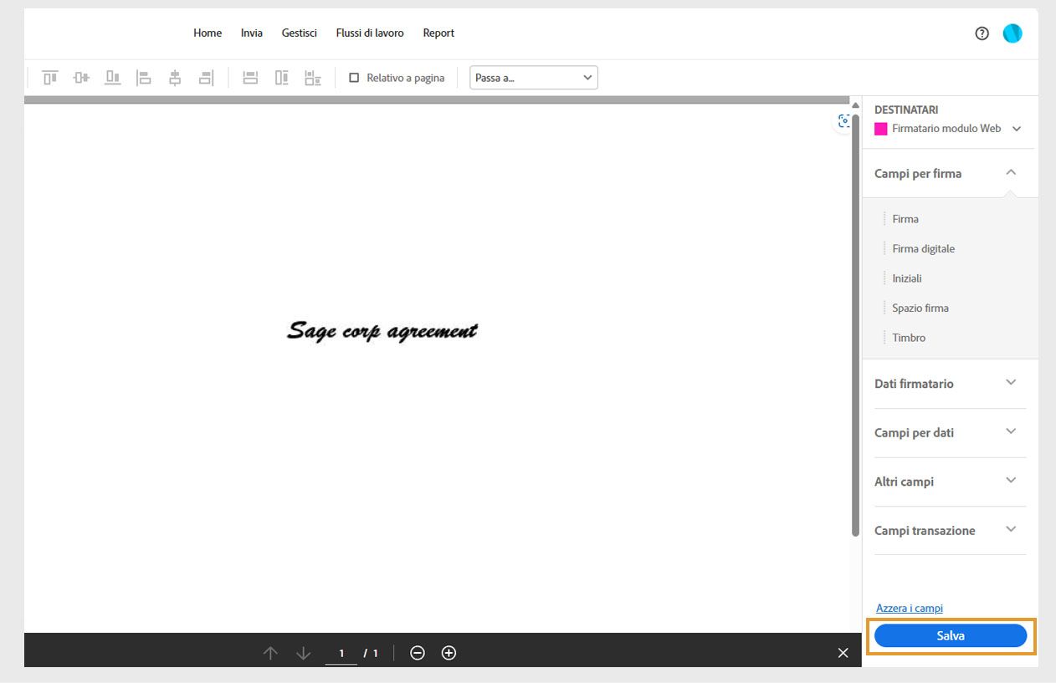Expand the Campi per dati section
The height and width of the screenshot is (683, 1056).
[1011, 431]
